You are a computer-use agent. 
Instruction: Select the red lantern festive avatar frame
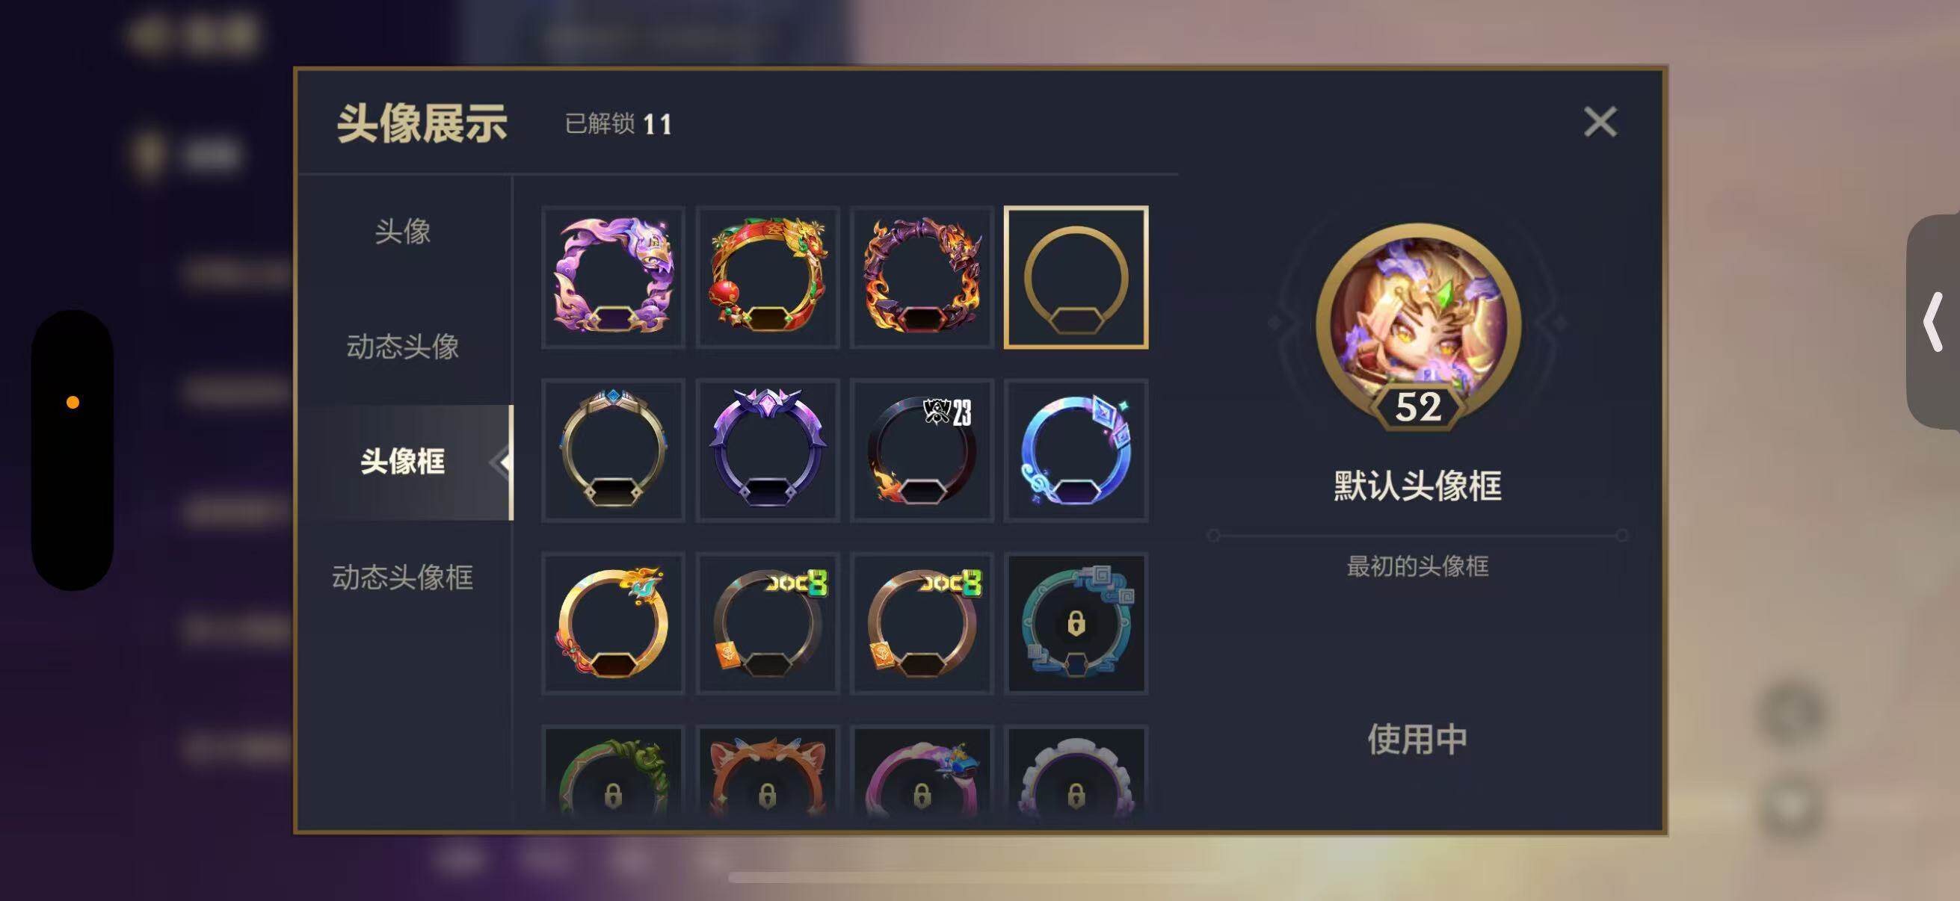(768, 276)
